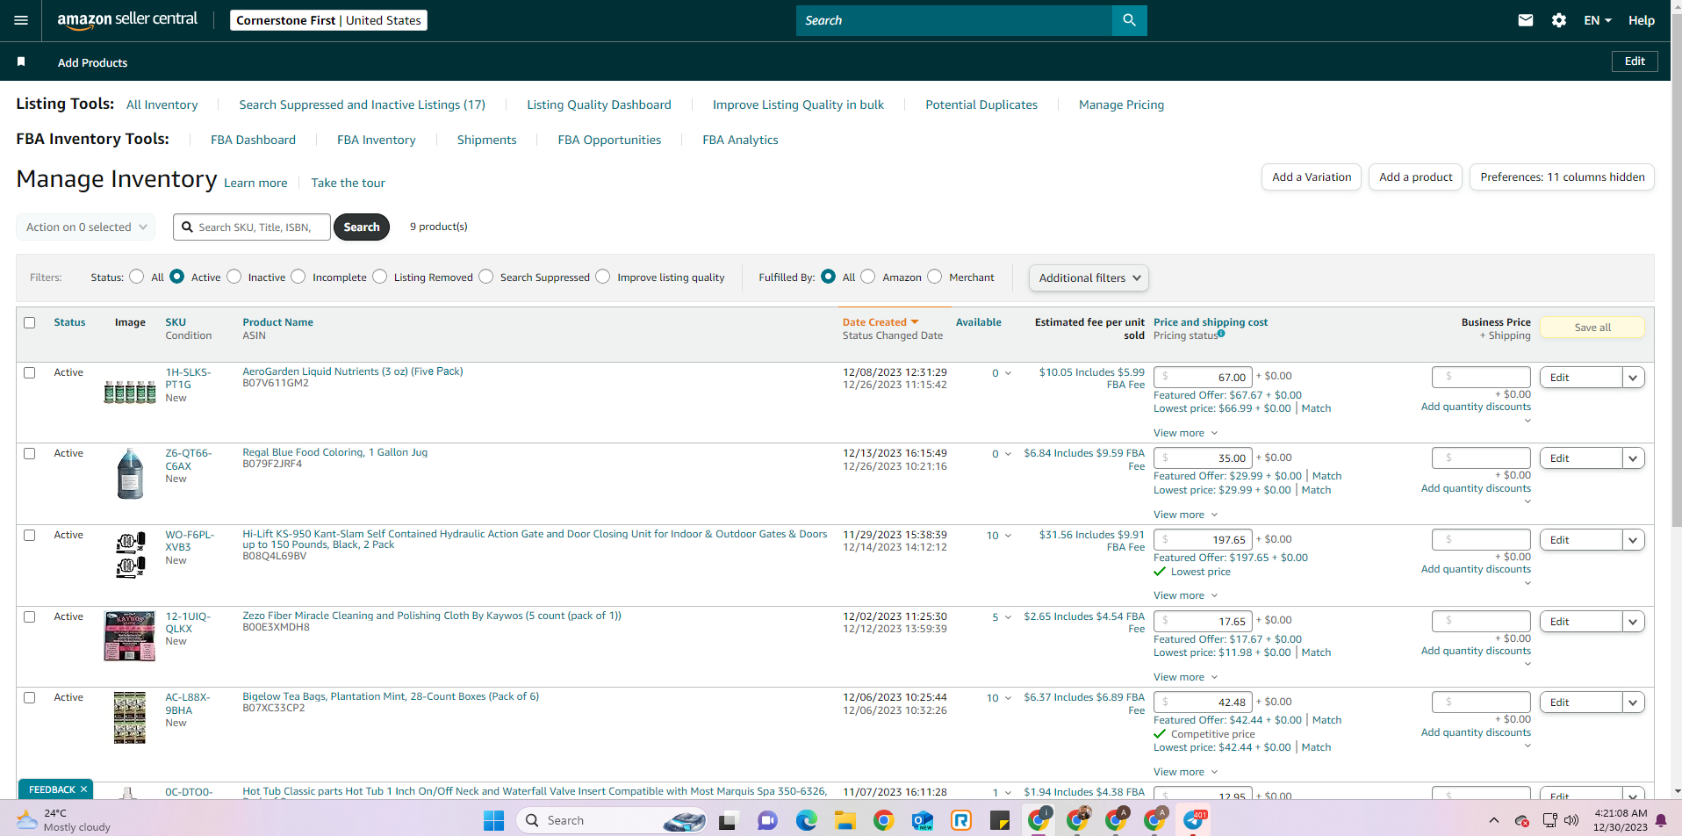Tick the select-all checkbox in table header
1682x836 pixels.
point(30,322)
